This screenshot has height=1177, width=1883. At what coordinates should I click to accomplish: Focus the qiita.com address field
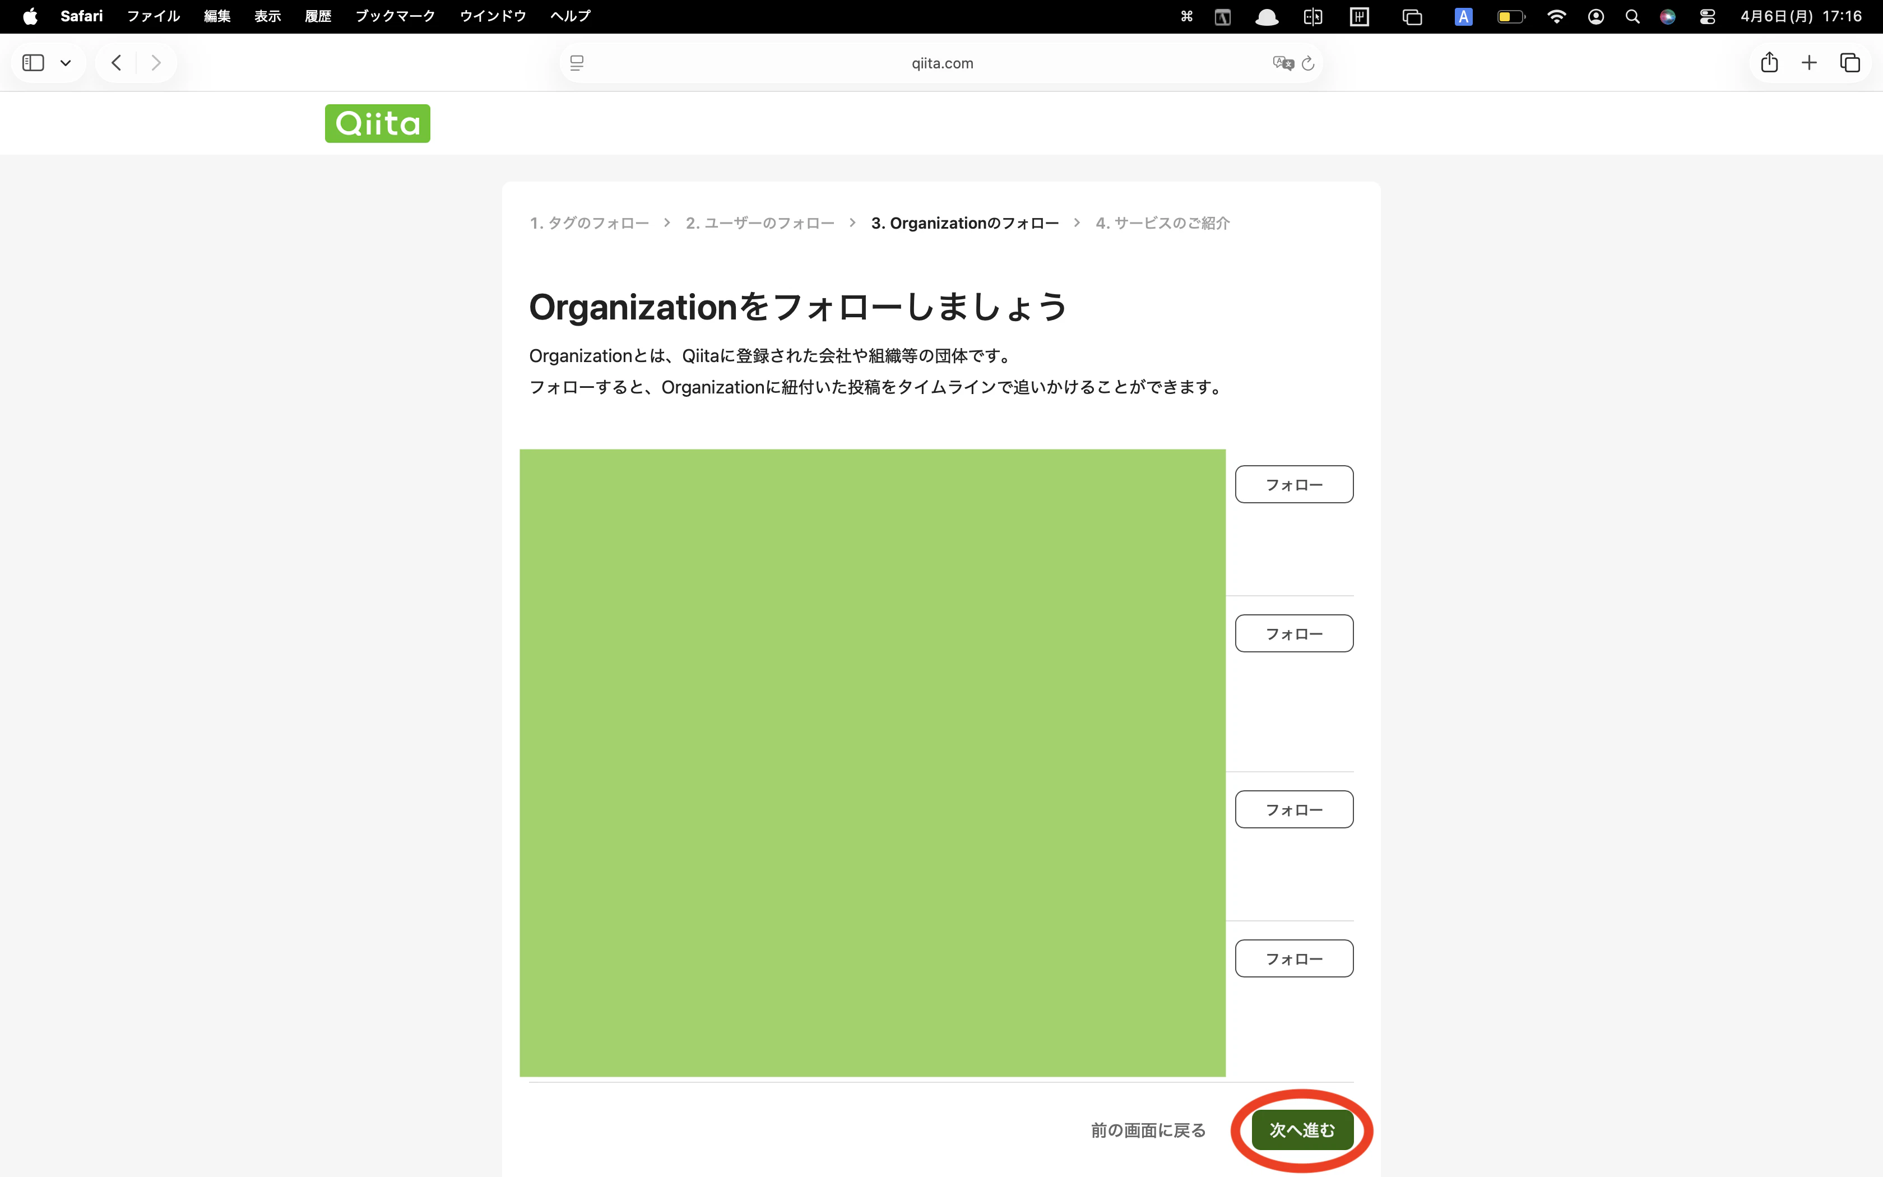941,63
